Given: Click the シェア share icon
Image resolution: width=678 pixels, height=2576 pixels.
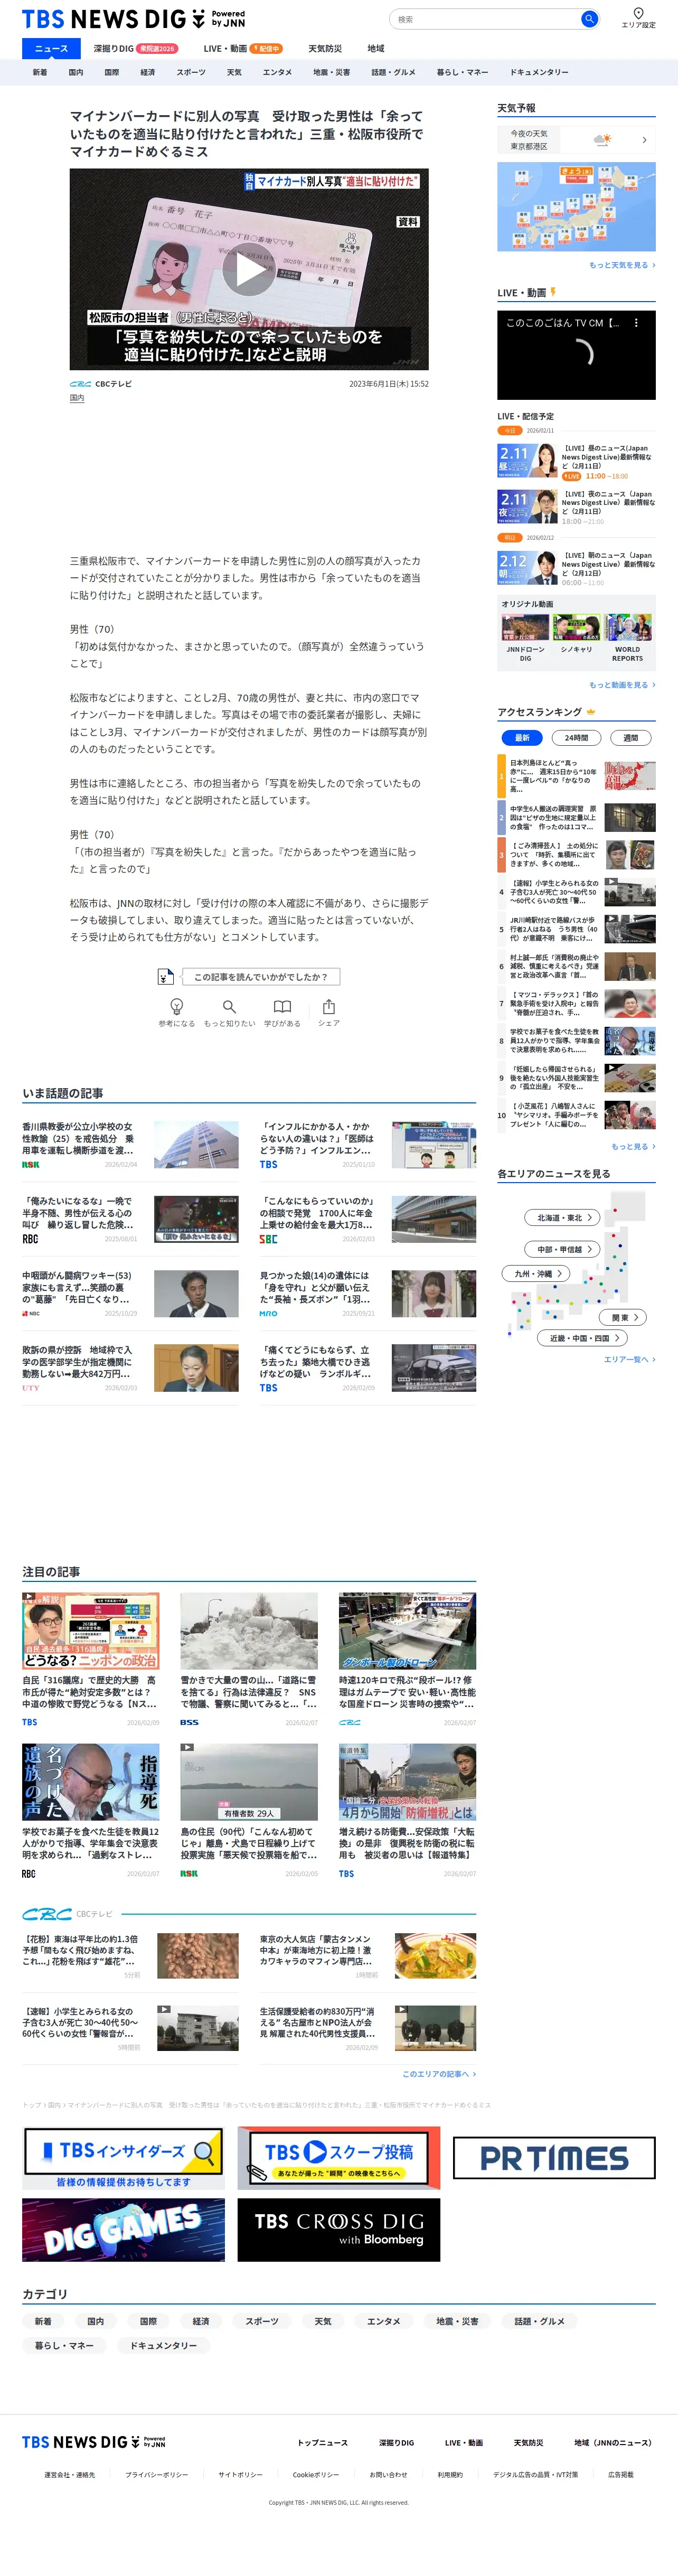Looking at the screenshot, I should tap(329, 1006).
